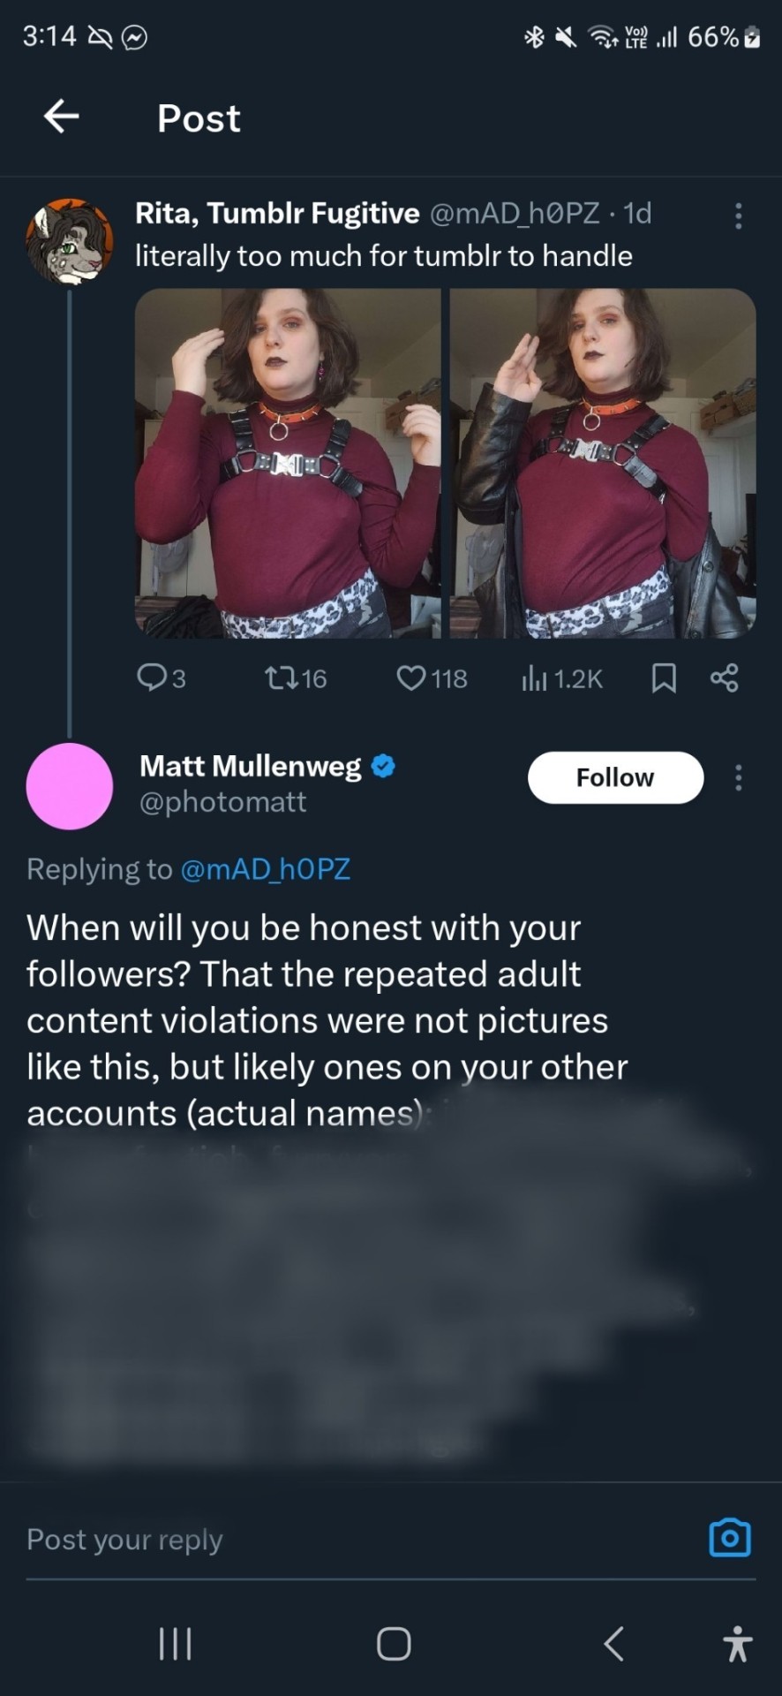Open more options for Matt Mullenweg's reply
Image resolution: width=782 pixels, height=1696 pixels.
[739, 777]
